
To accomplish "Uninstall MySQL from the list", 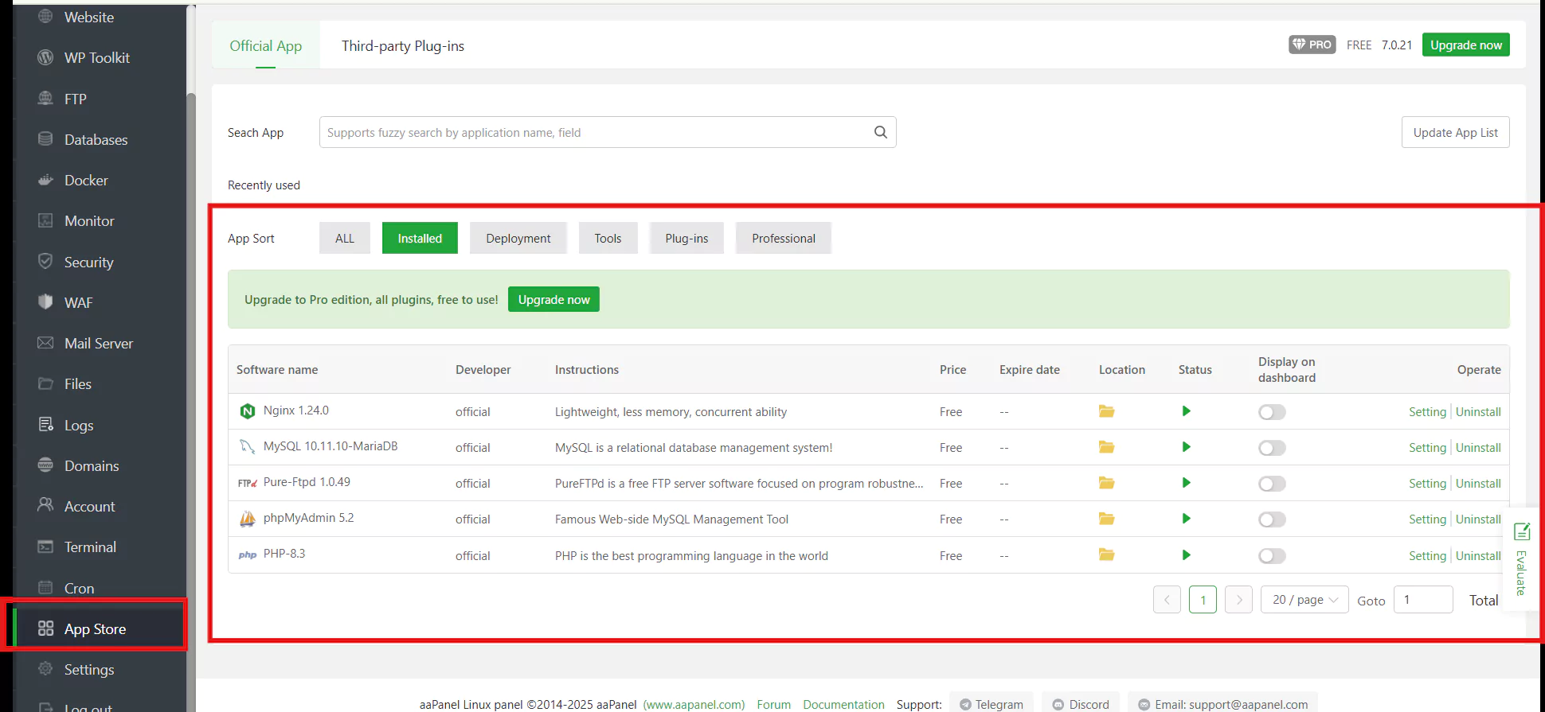I will pyautogui.click(x=1478, y=448).
